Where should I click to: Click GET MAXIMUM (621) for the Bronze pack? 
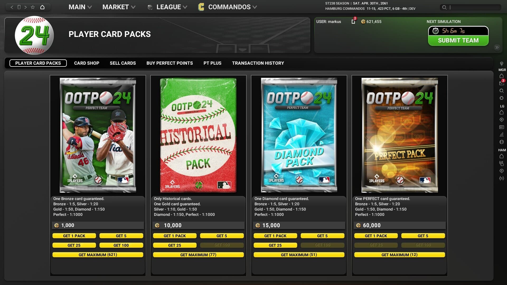coord(98,255)
